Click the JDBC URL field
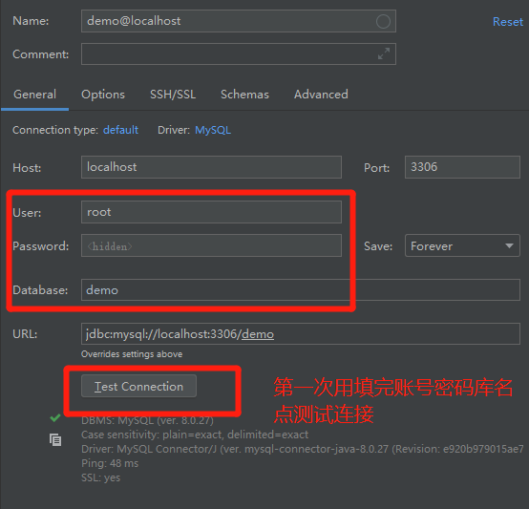This screenshot has width=529, height=509. (300, 333)
